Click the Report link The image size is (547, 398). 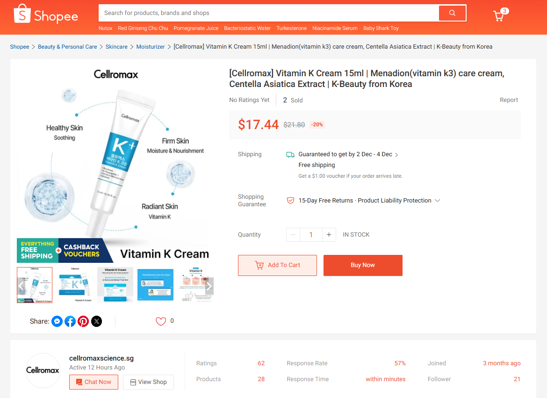click(x=509, y=100)
